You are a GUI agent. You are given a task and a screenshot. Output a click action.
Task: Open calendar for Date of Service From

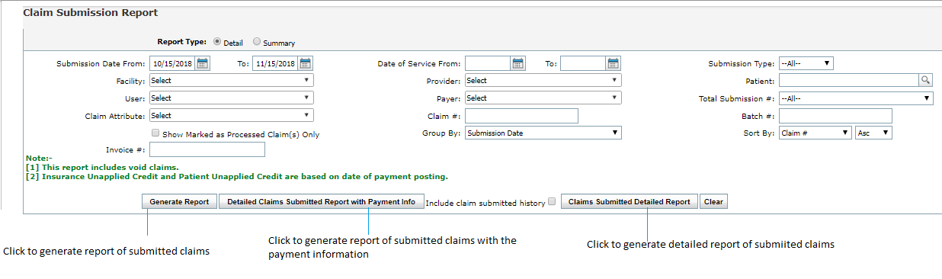(518, 63)
